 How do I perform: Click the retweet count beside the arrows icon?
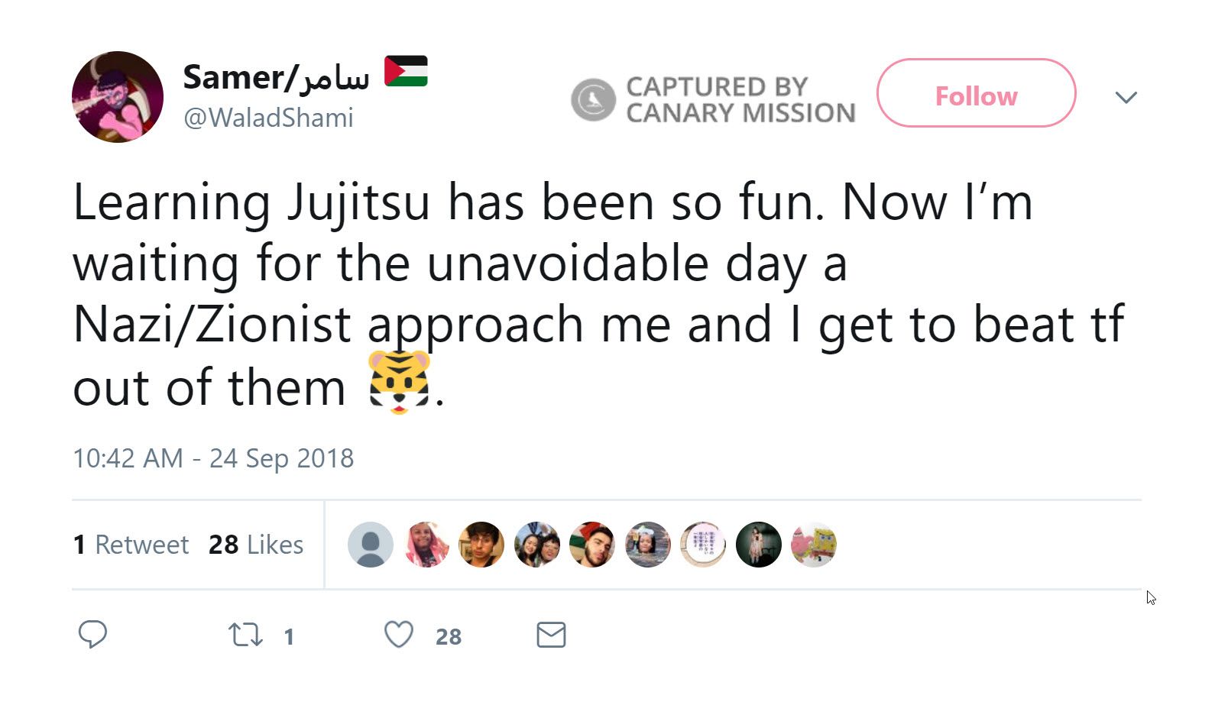289,636
